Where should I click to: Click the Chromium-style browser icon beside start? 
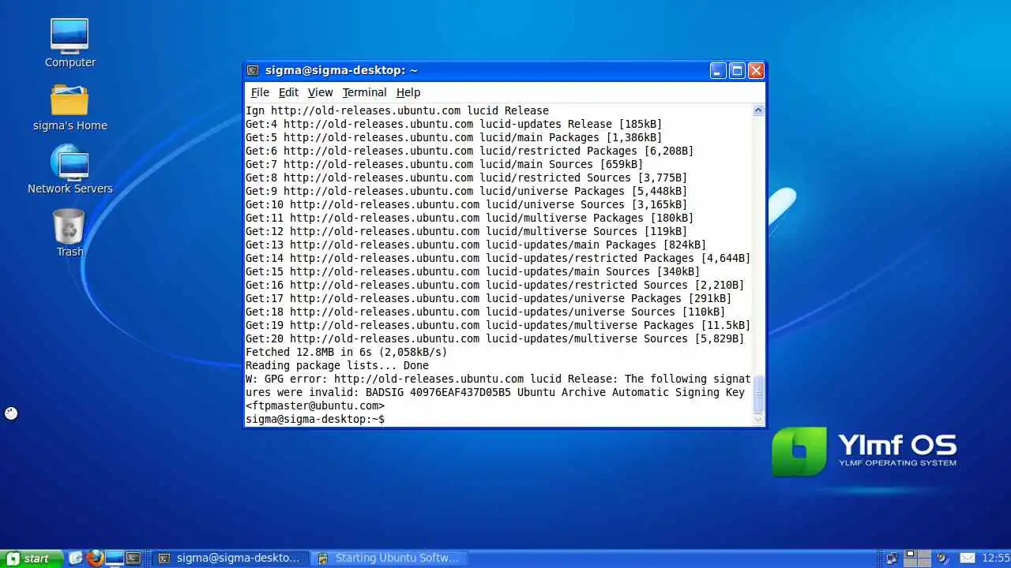pyautogui.click(x=76, y=558)
